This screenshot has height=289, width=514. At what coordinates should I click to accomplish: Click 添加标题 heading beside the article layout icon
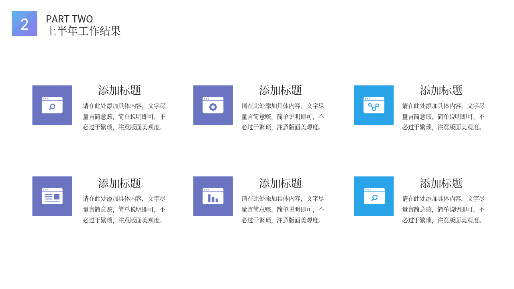point(120,183)
